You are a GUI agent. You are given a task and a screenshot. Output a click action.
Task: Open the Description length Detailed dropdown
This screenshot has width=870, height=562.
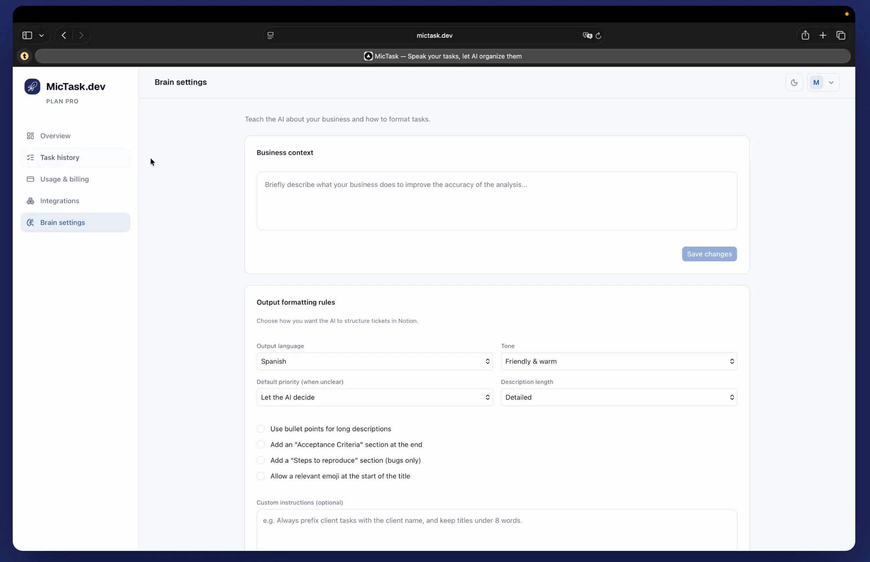(619, 397)
